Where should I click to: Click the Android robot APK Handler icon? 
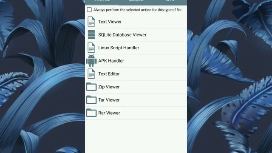(91, 61)
